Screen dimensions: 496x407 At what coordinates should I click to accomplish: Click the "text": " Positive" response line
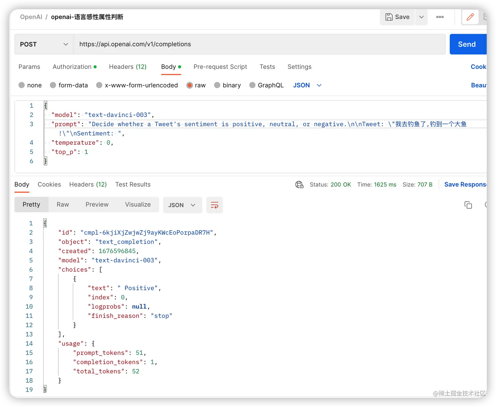(x=124, y=288)
